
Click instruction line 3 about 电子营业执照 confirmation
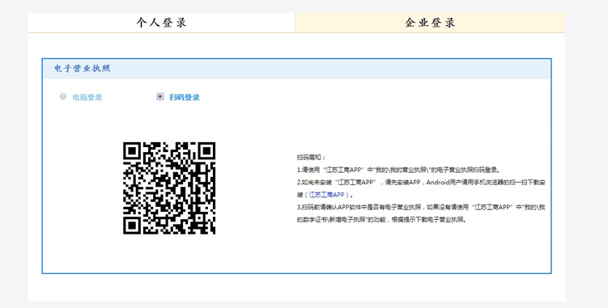point(421,213)
